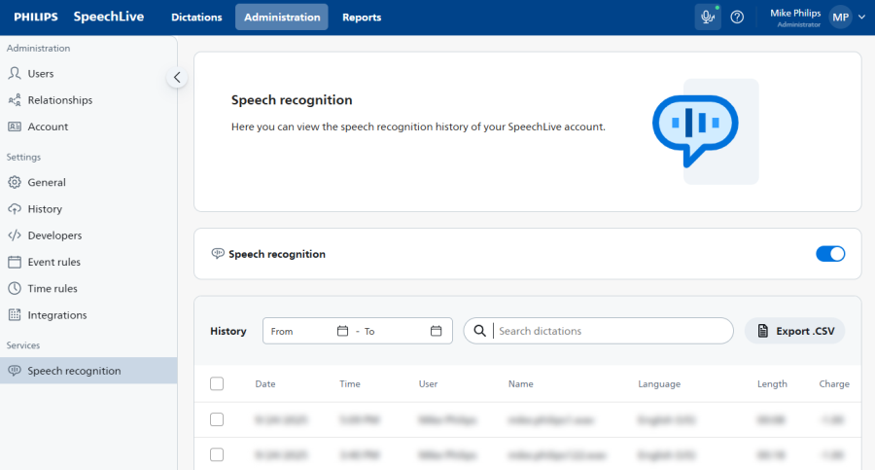Click the General settings gear icon

click(x=15, y=182)
